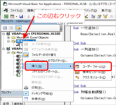Toggle Folders button in project pane toolbar
This screenshot has height=105, width=116.
point(19,28)
